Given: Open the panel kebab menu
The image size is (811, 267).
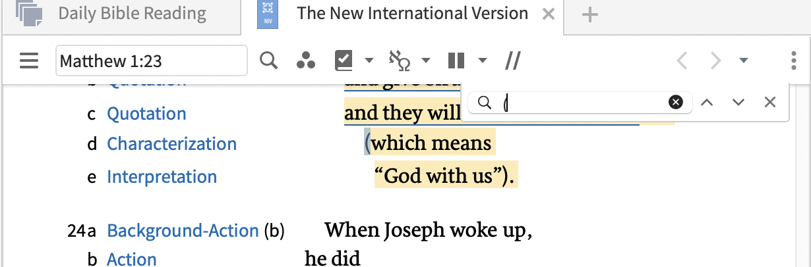Looking at the screenshot, I should click(793, 61).
